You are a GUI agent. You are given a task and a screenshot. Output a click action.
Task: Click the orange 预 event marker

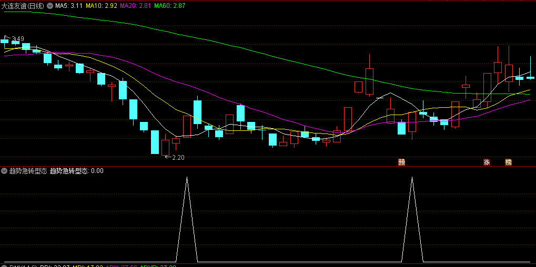pos(402,162)
